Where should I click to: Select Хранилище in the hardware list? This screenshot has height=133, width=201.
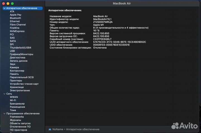(17, 87)
